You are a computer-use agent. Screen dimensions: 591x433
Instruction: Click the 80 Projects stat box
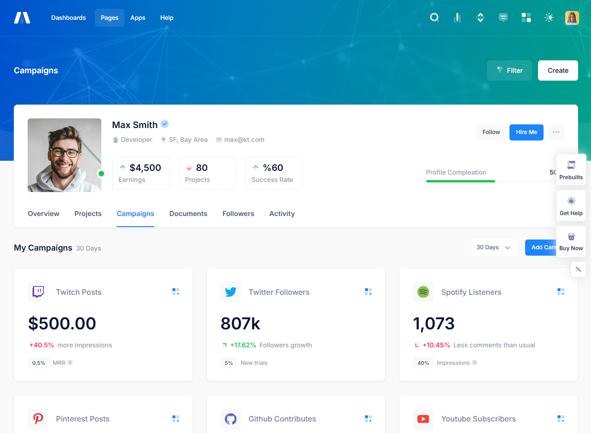(x=207, y=173)
